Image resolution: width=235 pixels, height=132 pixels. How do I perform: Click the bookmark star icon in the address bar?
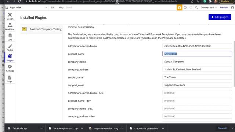point(198,1)
